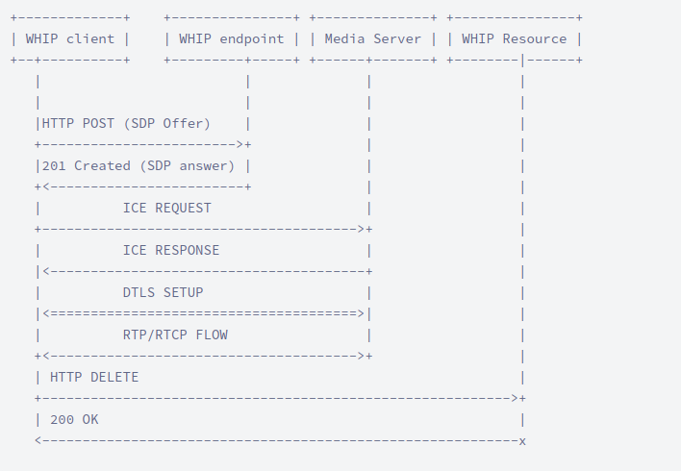
Task: Click the Media Server box label
Action: [x=372, y=39]
